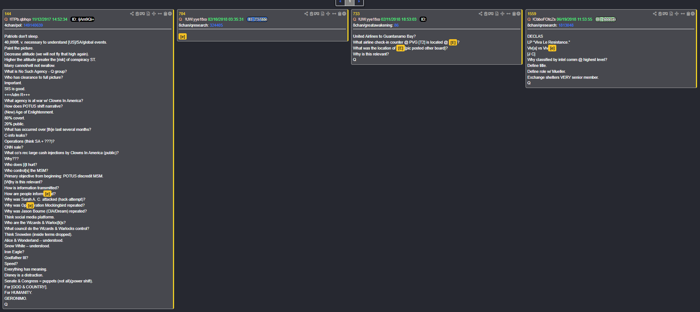Click timestamp 02/10/2018 03:35:31
Image resolution: width=700 pixels, height=312 pixels.
[x=226, y=19]
